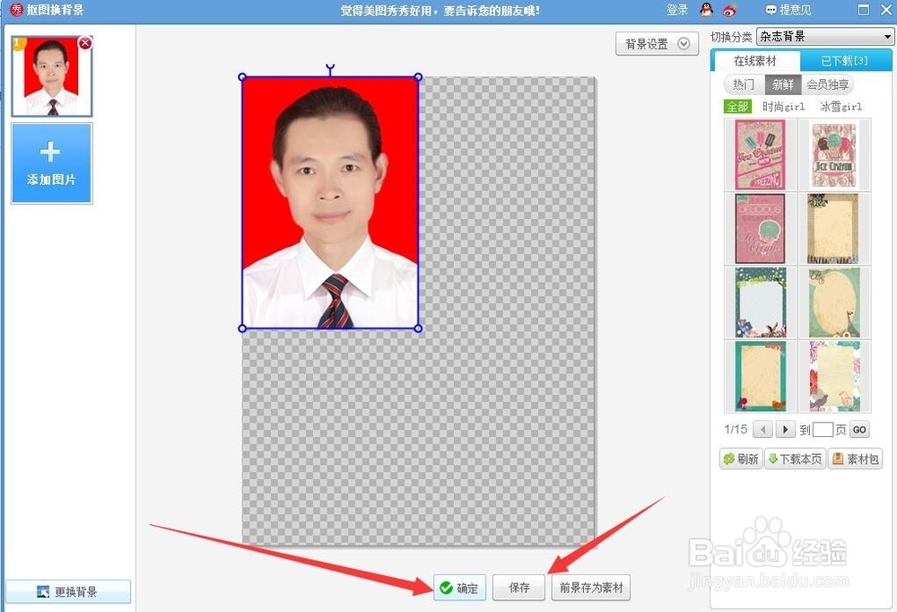Click the 下载本页 download icon button
The height and width of the screenshot is (612, 897).
click(x=795, y=459)
